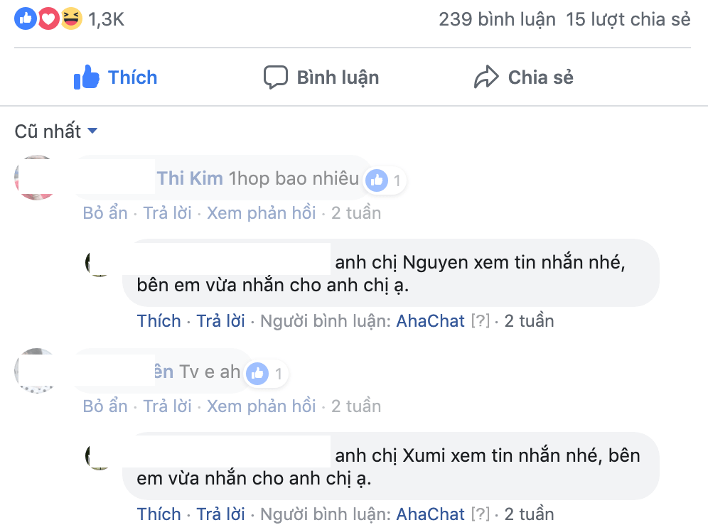Like the reply mentioning Nguyen

pos(159,321)
